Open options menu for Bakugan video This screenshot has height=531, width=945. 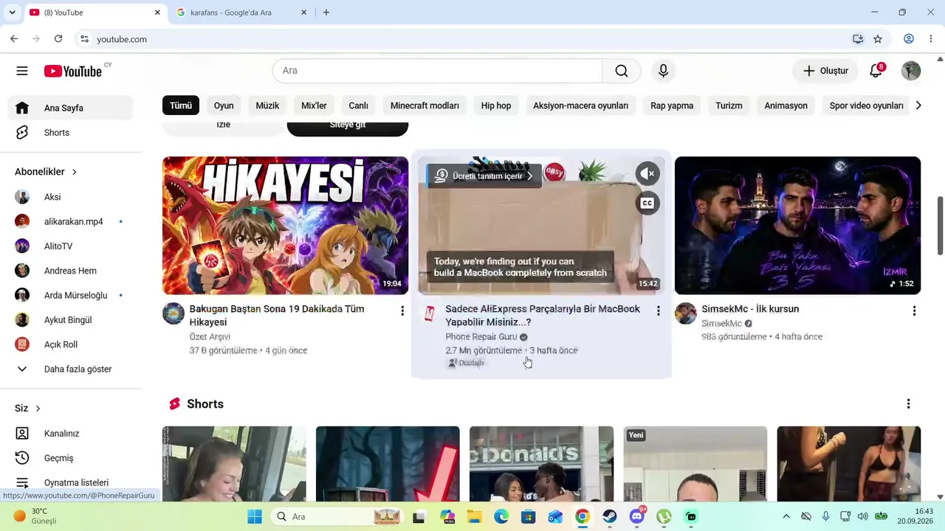point(402,311)
